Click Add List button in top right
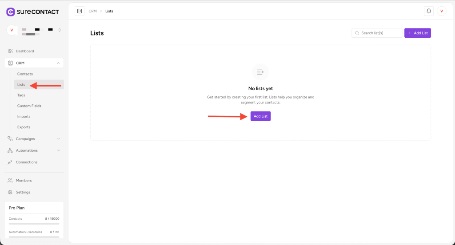Image resolution: width=455 pixels, height=245 pixels. click(x=417, y=33)
